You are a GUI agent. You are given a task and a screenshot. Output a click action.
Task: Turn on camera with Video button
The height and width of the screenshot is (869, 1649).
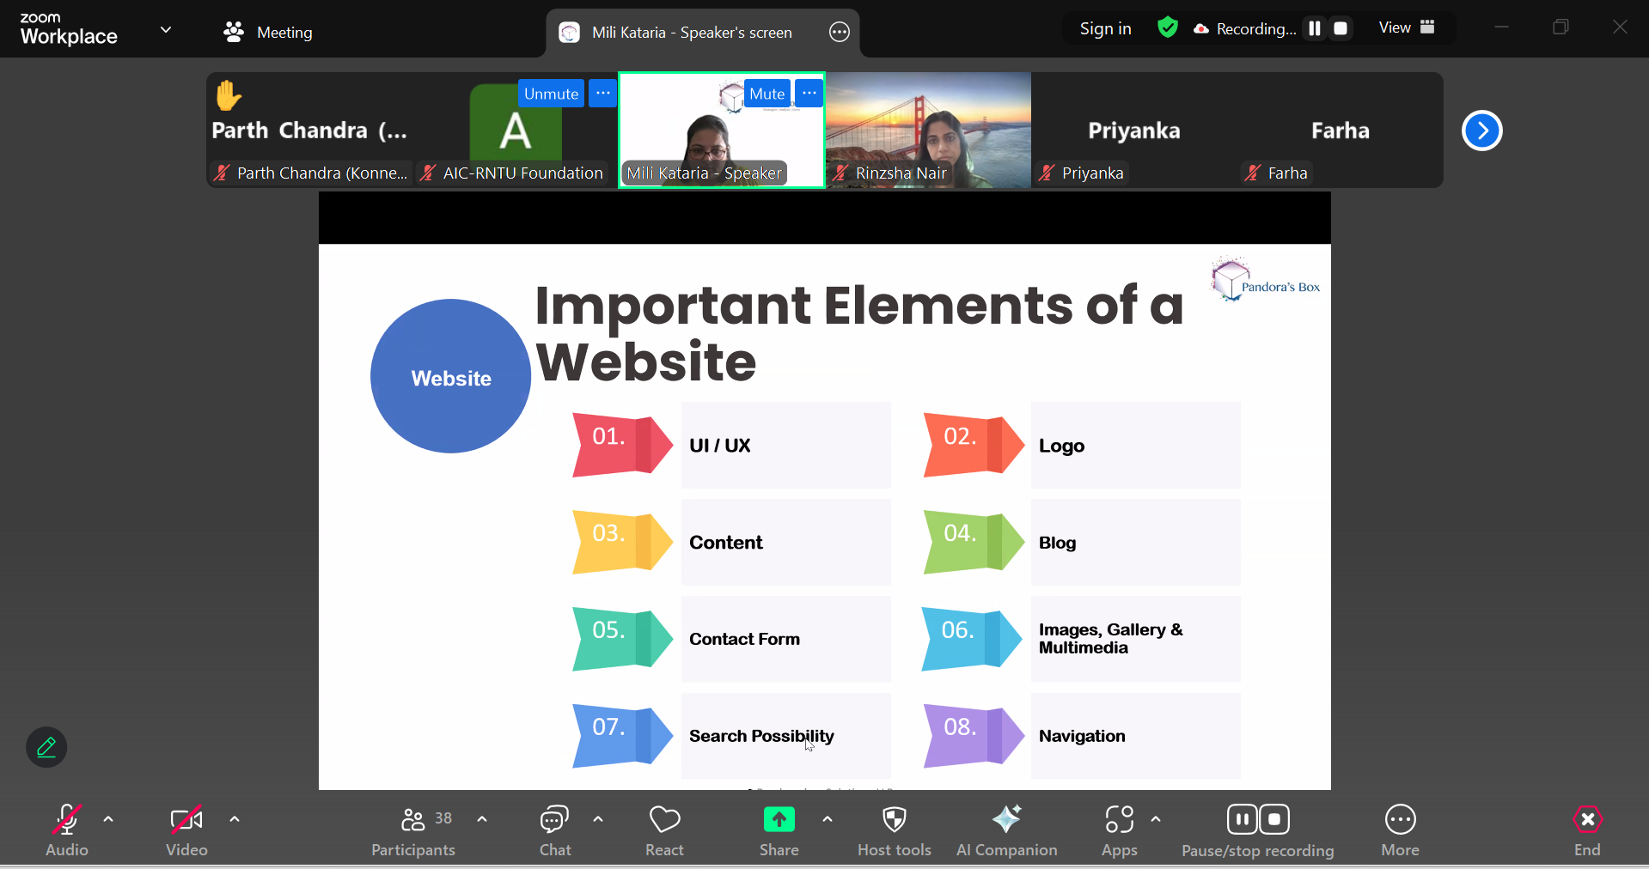click(186, 821)
